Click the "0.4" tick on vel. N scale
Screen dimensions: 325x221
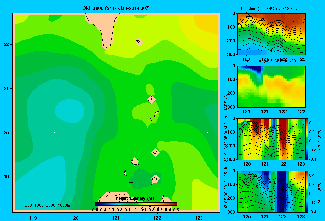[x=312, y=123]
